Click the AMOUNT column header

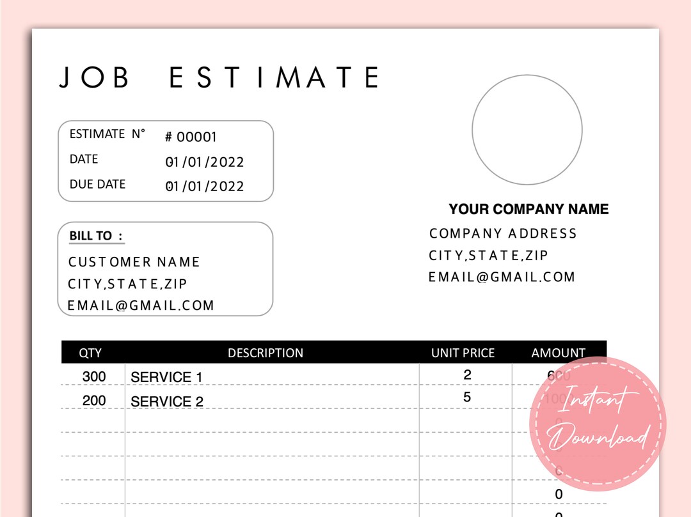(x=558, y=352)
